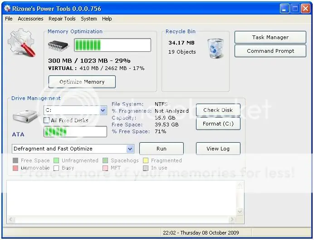Click the 55.9 GB capacity value
This screenshot has width=314, height=240.
[x=165, y=118]
